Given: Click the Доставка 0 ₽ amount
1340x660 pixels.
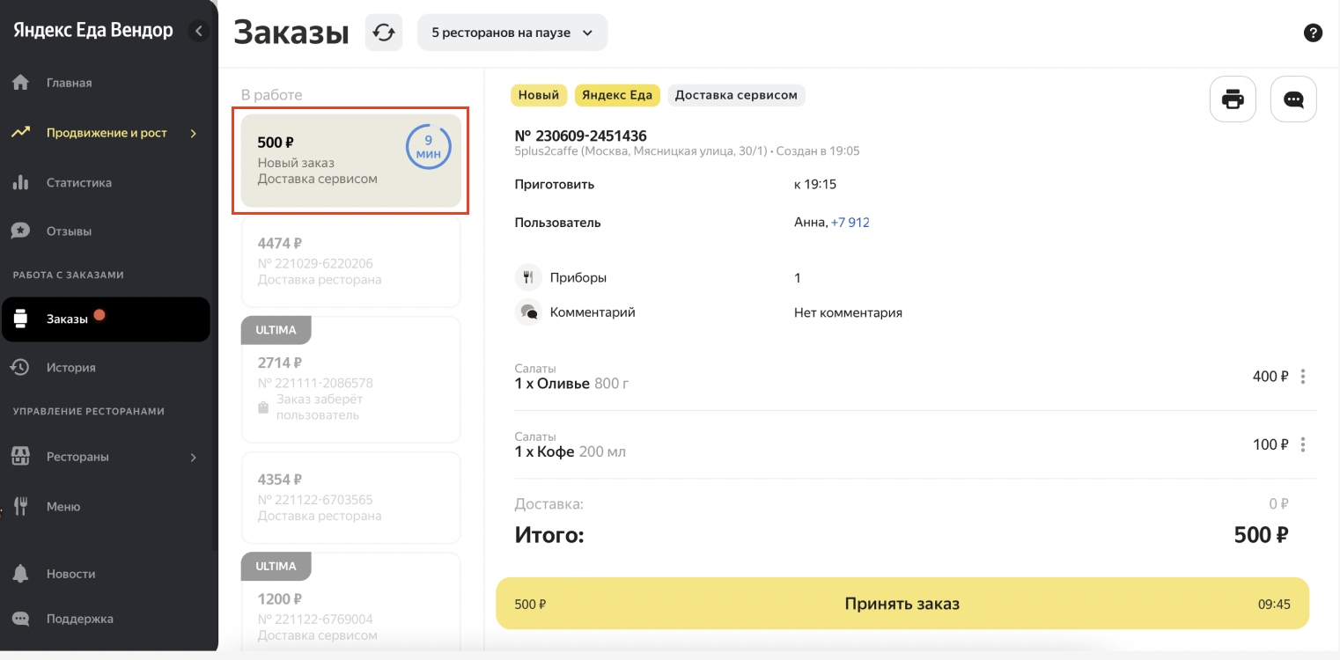Looking at the screenshot, I should 1278,504.
